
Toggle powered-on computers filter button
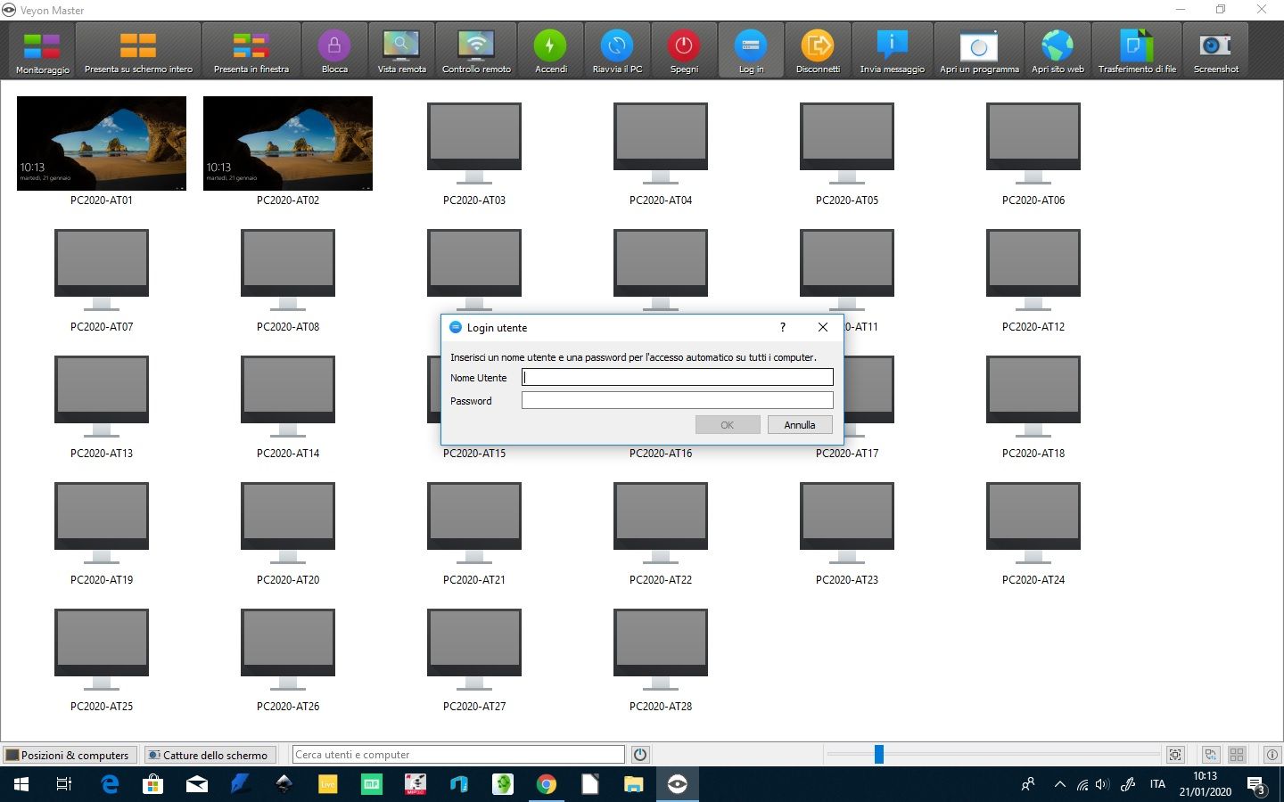click(x=640, y=755)
